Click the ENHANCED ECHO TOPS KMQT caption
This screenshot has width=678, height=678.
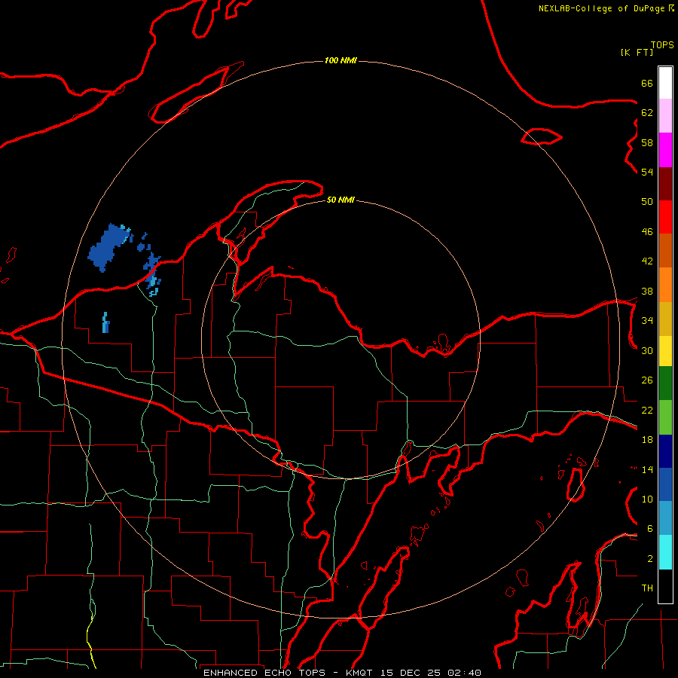tap(342, 673)
